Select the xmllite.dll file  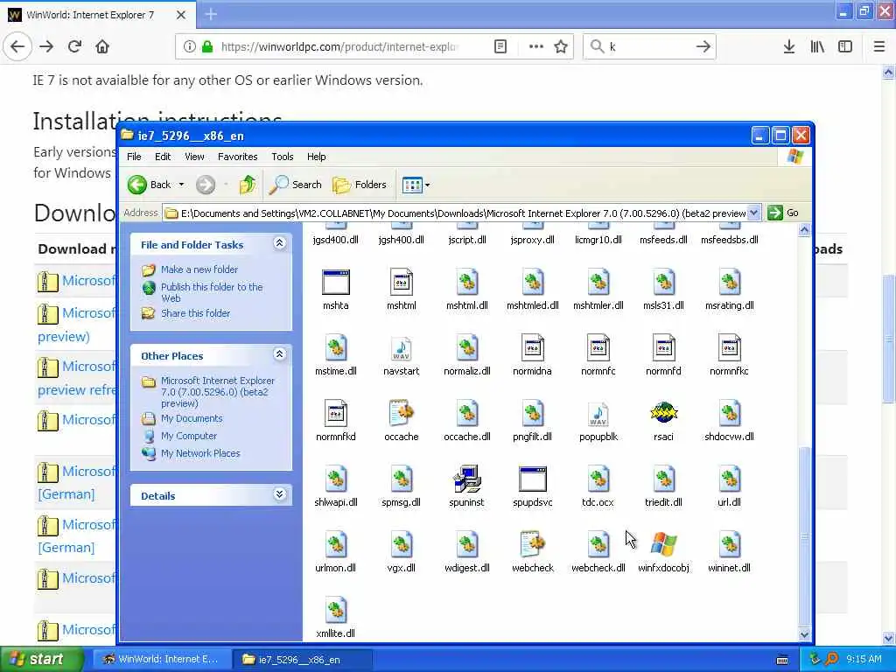pyautogui.click(x=335, y=610)
